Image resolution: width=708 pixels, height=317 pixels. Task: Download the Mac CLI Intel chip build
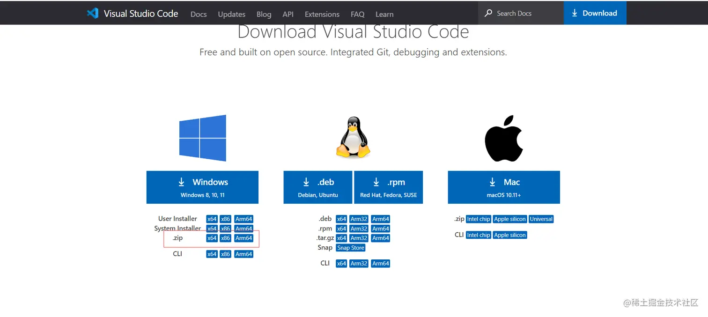479,235
